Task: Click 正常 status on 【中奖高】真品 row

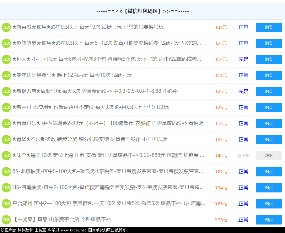Action: point(243,219)
